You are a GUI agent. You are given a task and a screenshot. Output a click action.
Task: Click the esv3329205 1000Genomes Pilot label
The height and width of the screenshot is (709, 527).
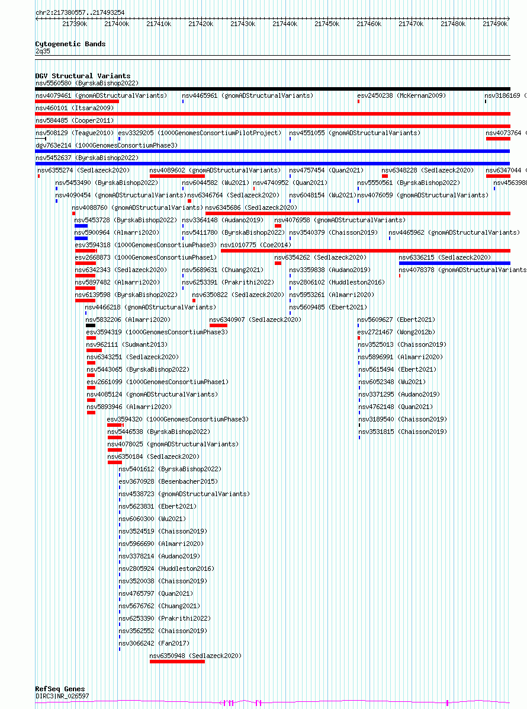[200, 133]
